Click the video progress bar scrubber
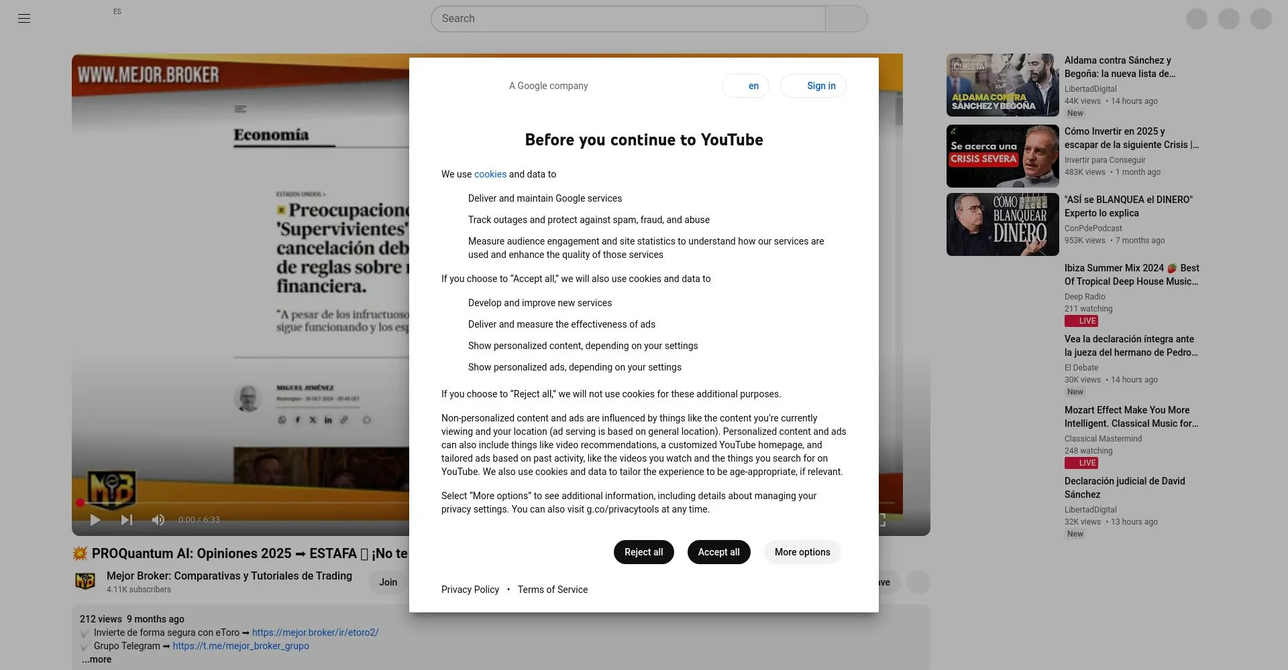Image resolution: width=1288 pixels, height=670 pixels. pyautogui.click(x=80, y=503)
